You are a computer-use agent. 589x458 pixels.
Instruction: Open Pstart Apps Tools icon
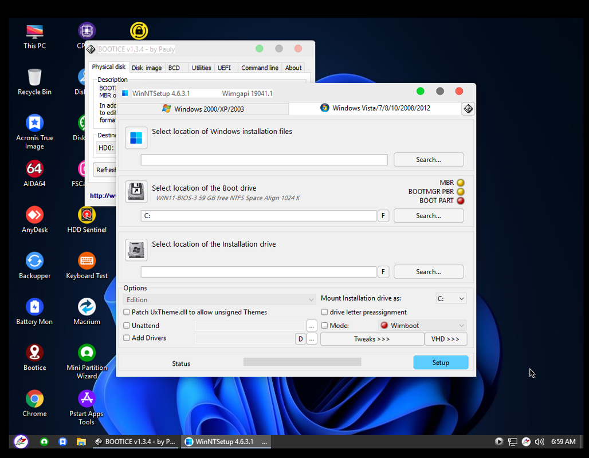click(87, 408)
